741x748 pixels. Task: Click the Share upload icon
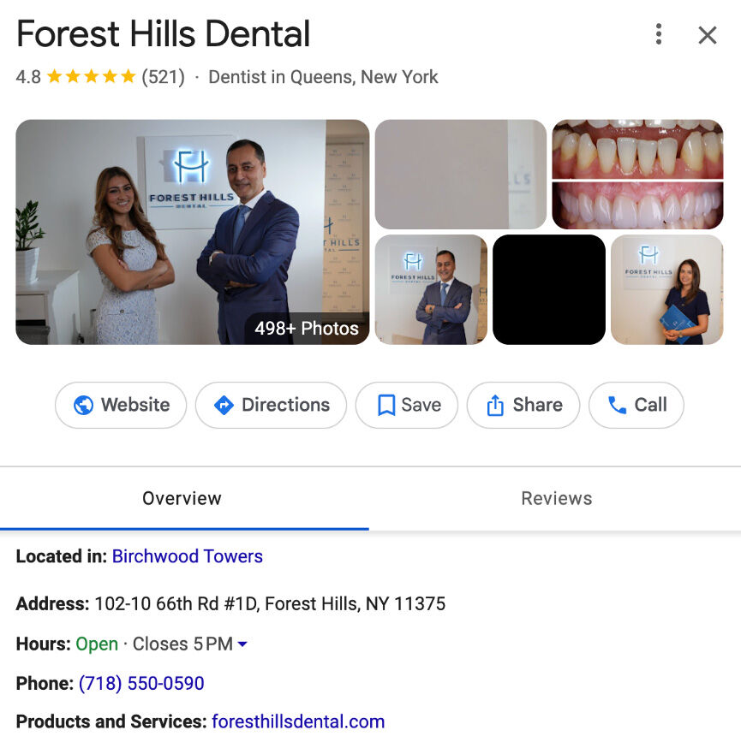(x=495, y=405)
